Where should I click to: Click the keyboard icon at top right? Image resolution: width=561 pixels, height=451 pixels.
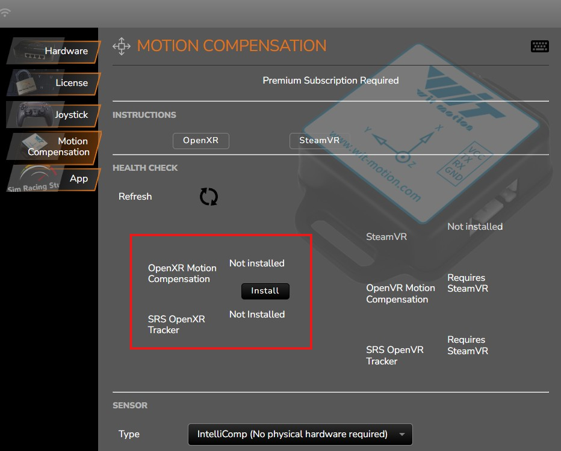click(539, 46)
